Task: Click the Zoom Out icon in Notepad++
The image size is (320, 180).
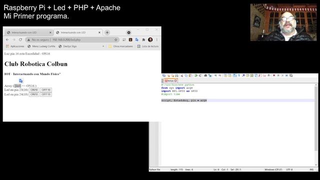Action: [x=219, y=75]
